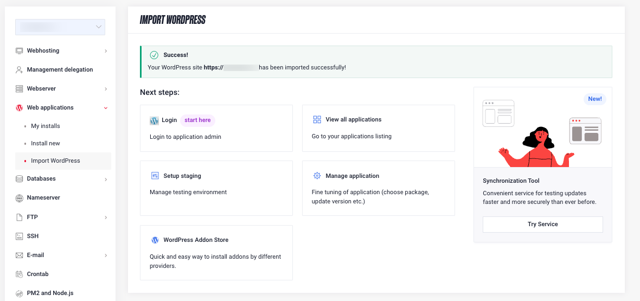Click the WordPress Addon Store icon

155,240
